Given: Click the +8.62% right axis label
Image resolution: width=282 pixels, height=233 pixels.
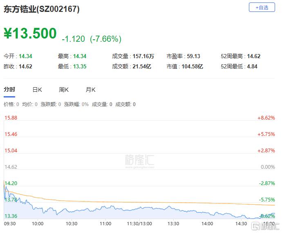Looking at the screenshot, I should 266,118.
